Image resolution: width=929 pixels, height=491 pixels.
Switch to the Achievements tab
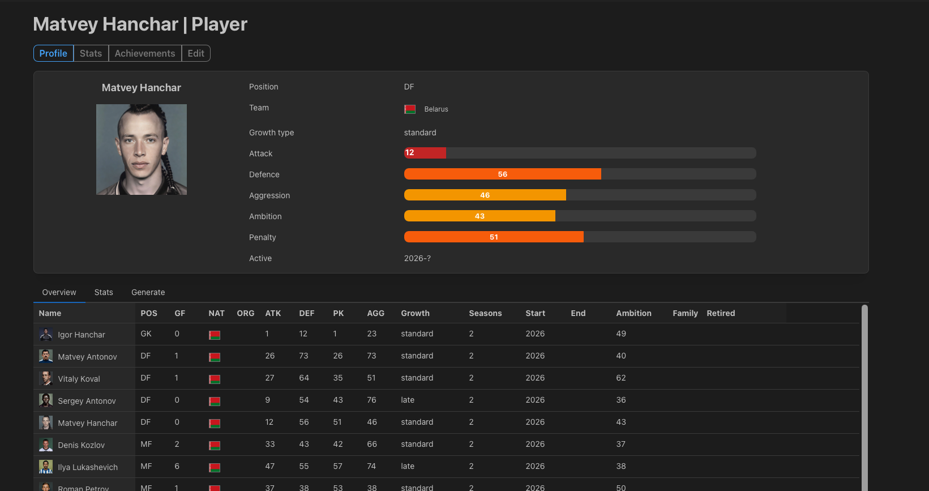tap(145, 53)
